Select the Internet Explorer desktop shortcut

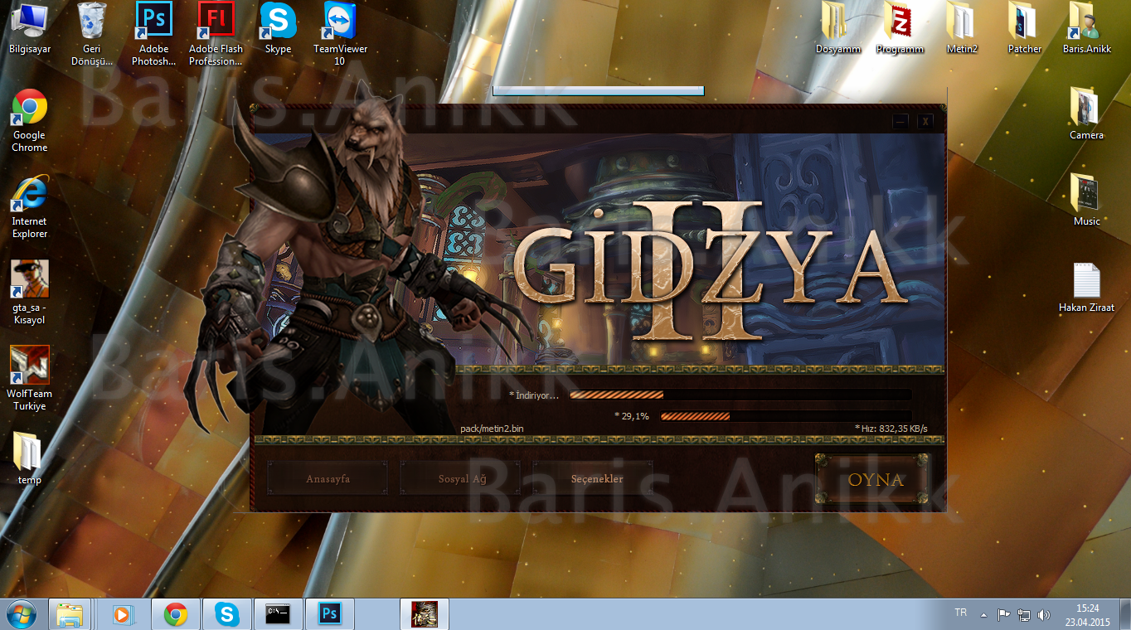[29, 206]
